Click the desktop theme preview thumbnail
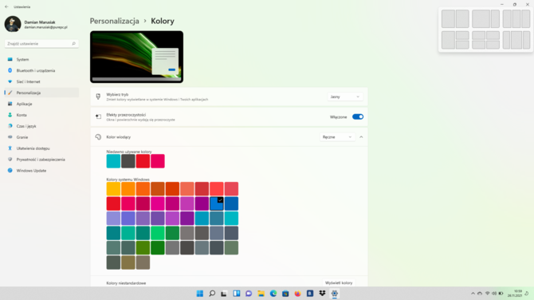 pyautogui.click(x=136, y=57)
